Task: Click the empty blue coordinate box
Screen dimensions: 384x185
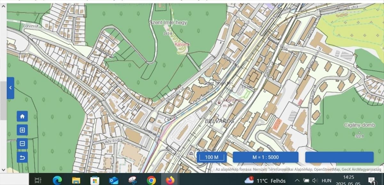Action: tap(339, 157)
